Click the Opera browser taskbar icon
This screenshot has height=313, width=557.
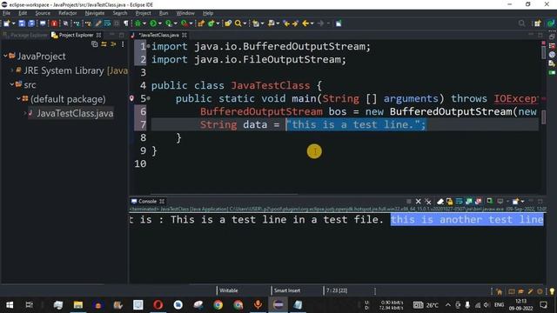click(158, 304)
